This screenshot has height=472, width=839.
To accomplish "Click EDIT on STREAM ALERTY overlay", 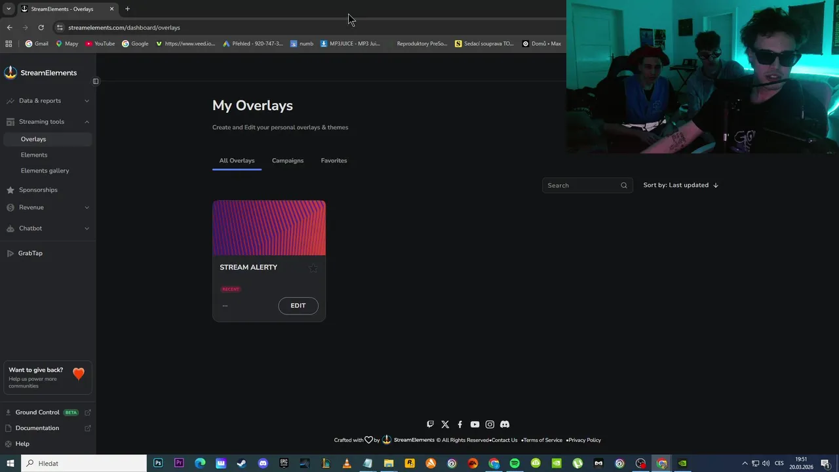I will 298,305.
